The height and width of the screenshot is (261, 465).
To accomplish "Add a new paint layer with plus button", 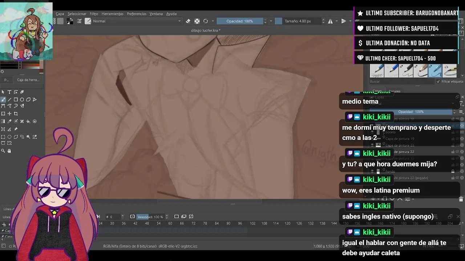I will coord(373,199).
